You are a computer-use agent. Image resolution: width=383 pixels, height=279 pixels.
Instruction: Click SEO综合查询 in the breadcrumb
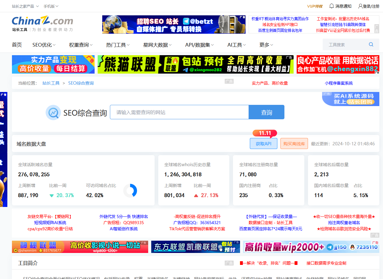point(81,83)
